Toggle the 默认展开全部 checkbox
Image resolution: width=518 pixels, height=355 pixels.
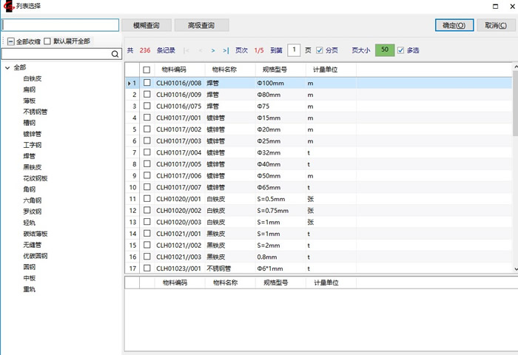[48, 41]
